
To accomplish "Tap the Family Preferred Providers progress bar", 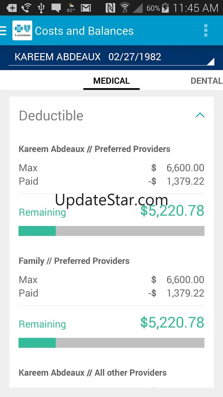I will [111, 343].
